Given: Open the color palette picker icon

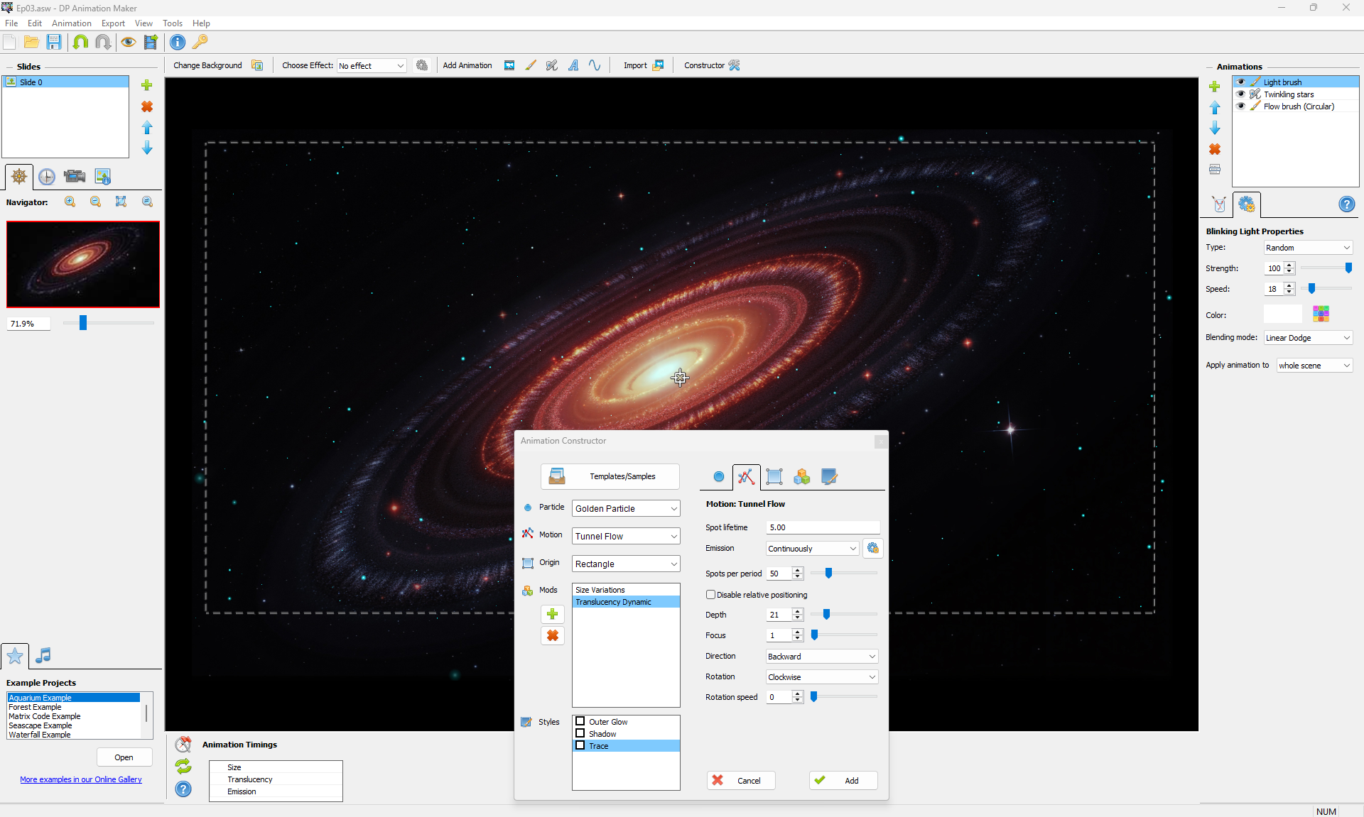Looking at the screenshot, I should tap(1321, 314).
